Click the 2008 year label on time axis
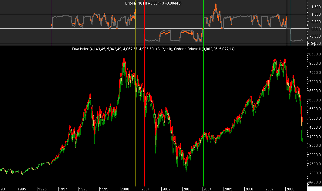This screenshot has height=191, width=322. (x=290, y=189)
